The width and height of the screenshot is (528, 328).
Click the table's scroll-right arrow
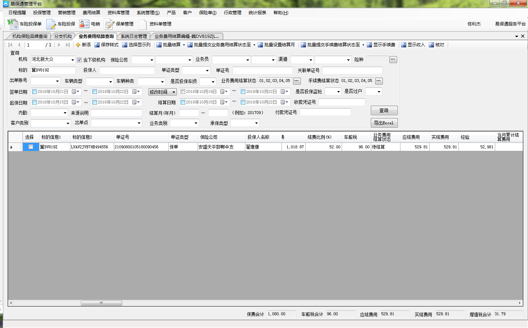click(x=520, y=303)
